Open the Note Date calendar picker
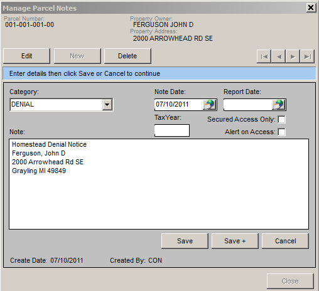 tap(210, 105)
